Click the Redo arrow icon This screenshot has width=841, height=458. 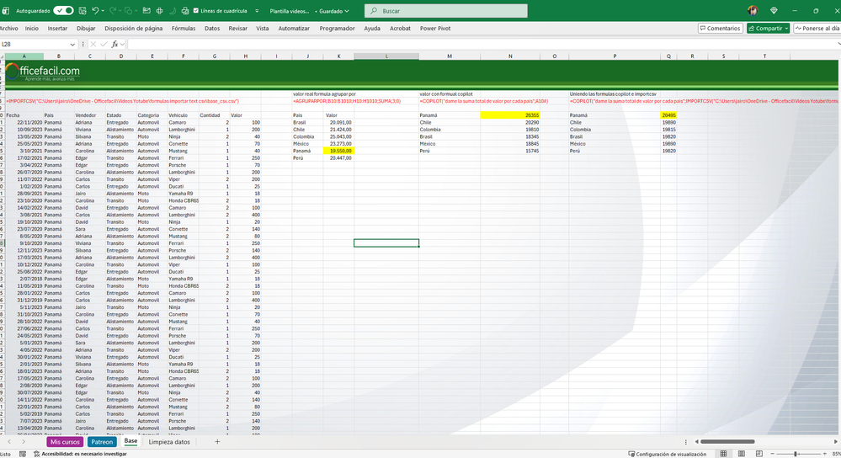coord(113,11)
